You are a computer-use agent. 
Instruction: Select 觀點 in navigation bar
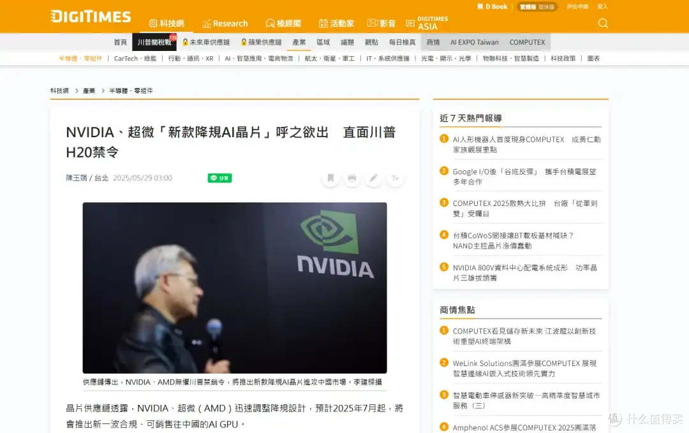pos(371,42)
